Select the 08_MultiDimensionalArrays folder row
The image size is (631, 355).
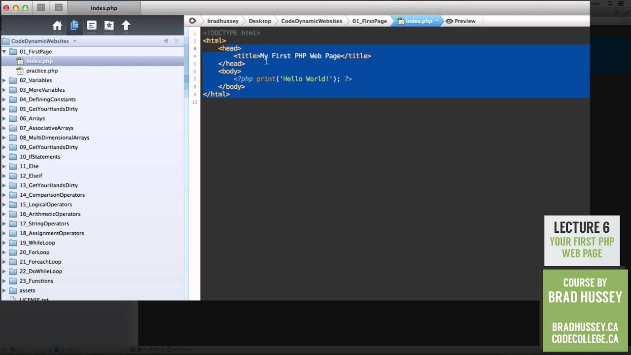[x=92, y=138]
